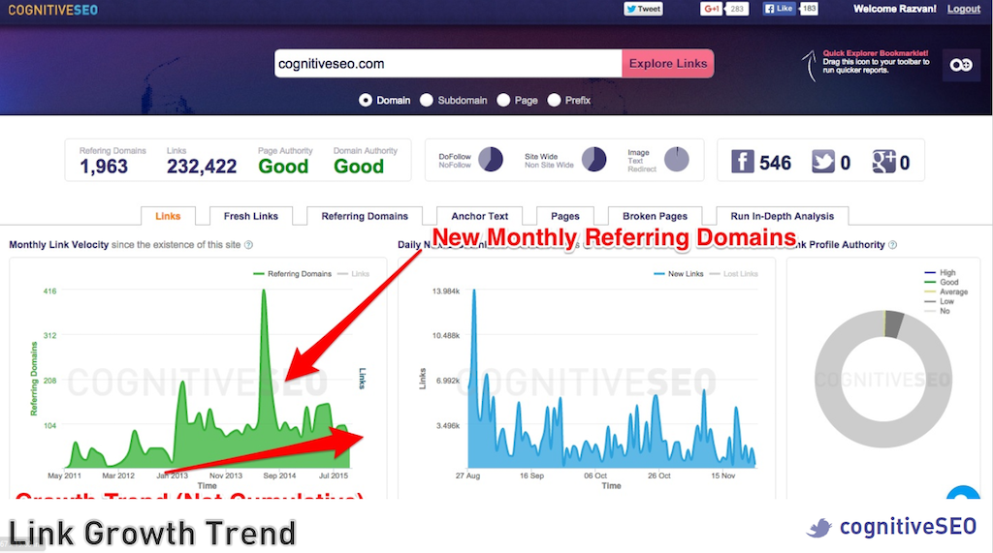Click the Google +1 button
993x553 pixels.
tap(711, 9)
